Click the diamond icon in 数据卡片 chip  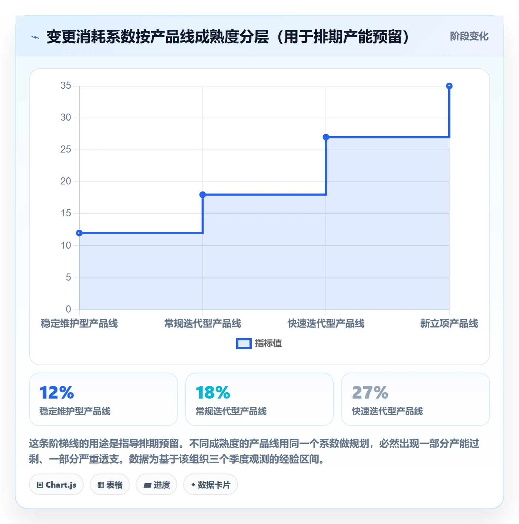tap(193, 485)
